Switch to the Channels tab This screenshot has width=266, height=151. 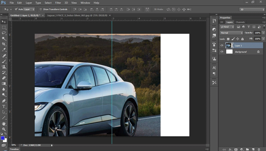[x=240, y=22]
